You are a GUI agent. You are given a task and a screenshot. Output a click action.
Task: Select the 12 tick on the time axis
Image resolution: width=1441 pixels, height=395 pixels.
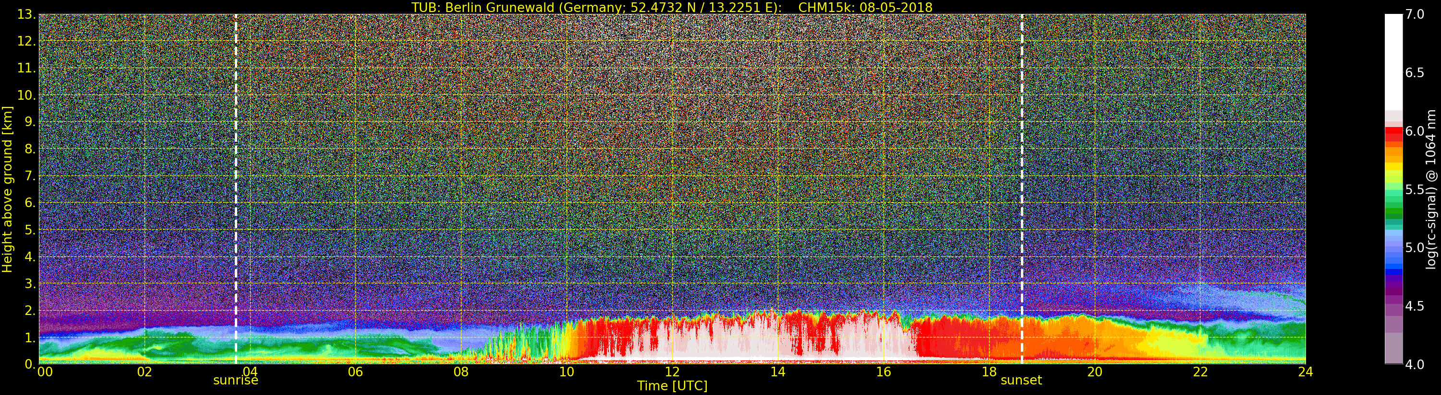point(672,372)
